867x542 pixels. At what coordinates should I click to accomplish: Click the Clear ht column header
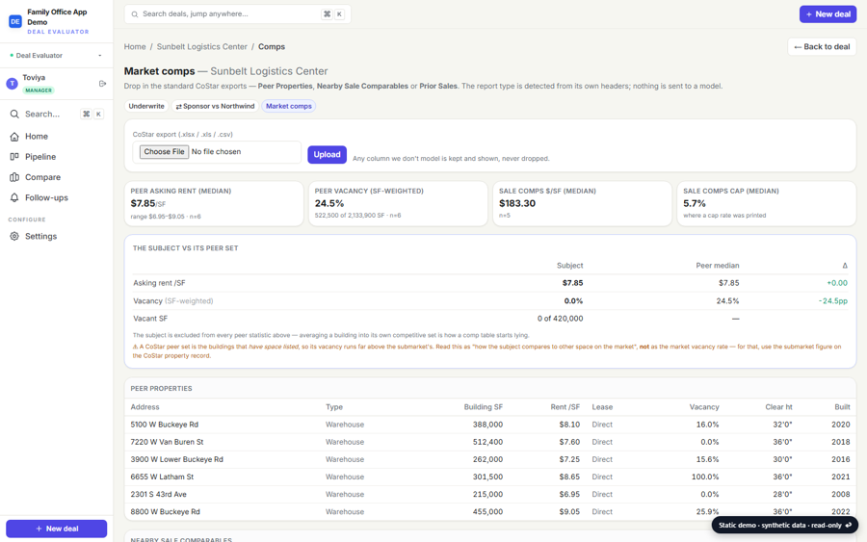[778, 407]
